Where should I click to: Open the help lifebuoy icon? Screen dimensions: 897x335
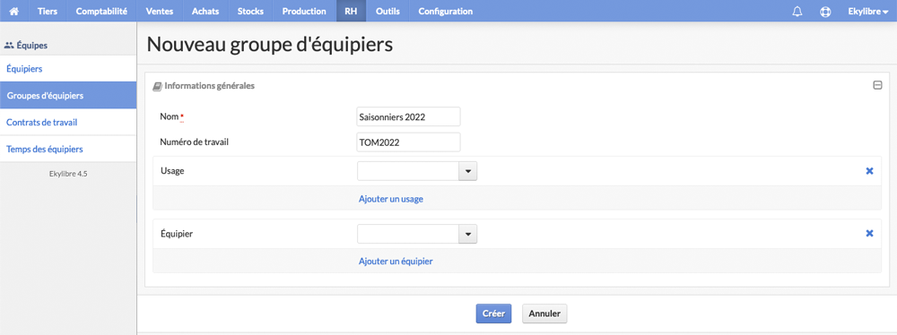click(825, 12)
